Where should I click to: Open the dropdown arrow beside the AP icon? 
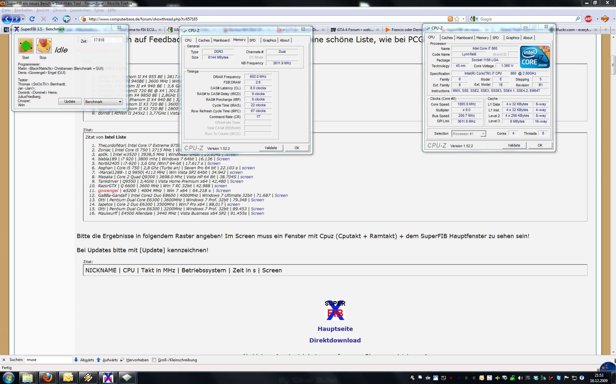pyautogui.click(x=75, y=19)
